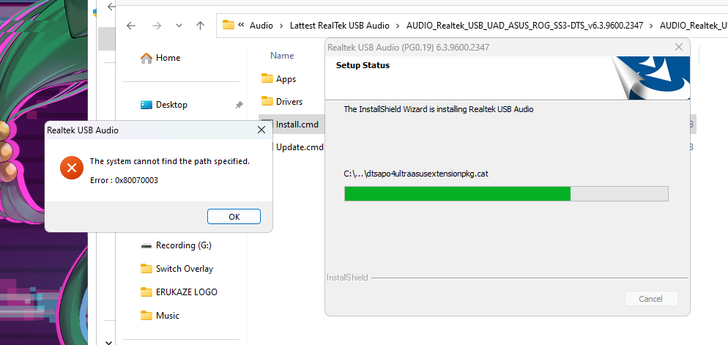The width and height of the screenshot is (728, 345).
Task: Navigate to Audio breadcrumb
Action: pos(261,26)
